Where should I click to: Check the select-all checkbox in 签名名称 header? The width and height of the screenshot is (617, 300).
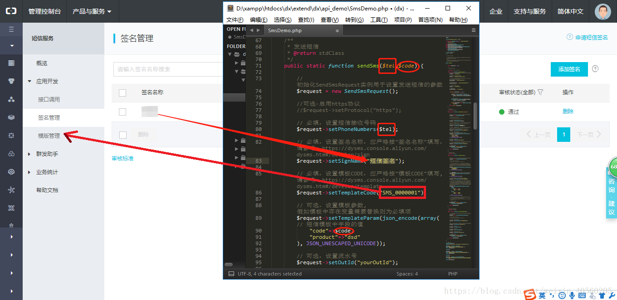122,93
